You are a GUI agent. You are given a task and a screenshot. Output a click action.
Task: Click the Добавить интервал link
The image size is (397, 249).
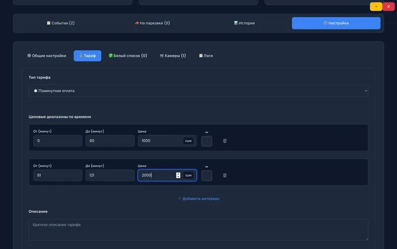click(x=198, y=199)
